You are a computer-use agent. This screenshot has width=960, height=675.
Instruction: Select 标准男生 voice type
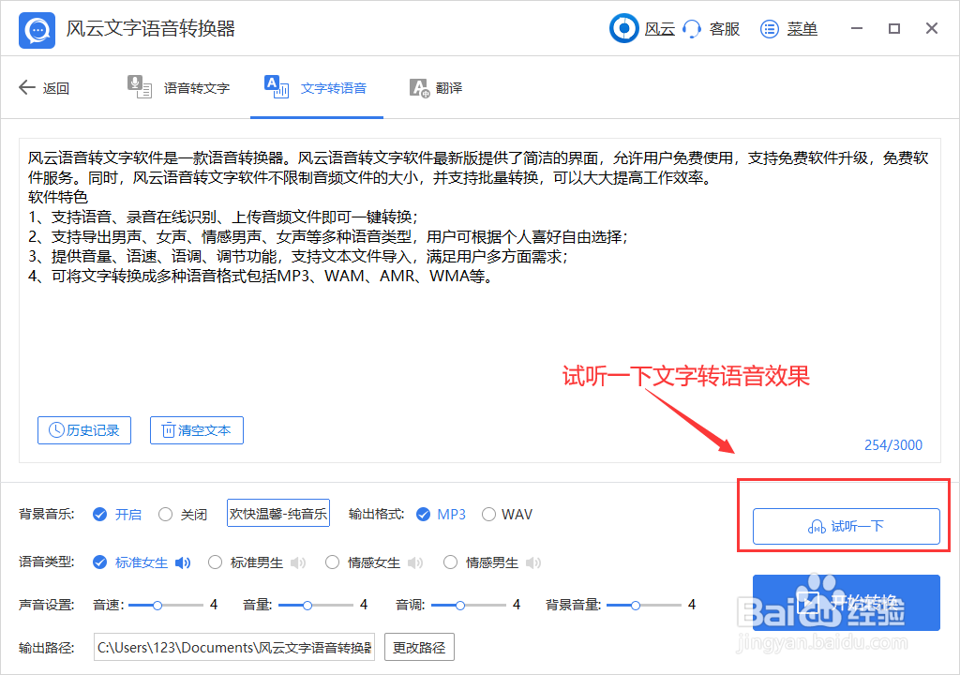215,562
